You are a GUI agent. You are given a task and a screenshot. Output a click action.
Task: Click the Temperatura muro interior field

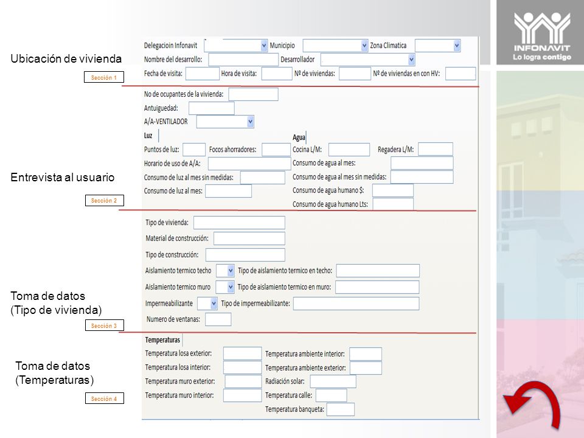pyautogui.click(x=243, y=395)
